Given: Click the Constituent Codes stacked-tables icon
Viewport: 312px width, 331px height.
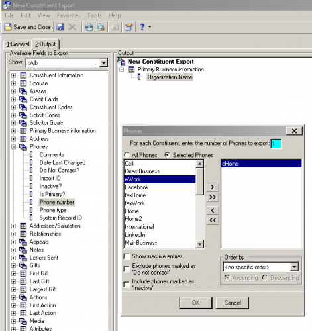Looking at the screenshot, I should pyautogui.click(x=23, y=107).
